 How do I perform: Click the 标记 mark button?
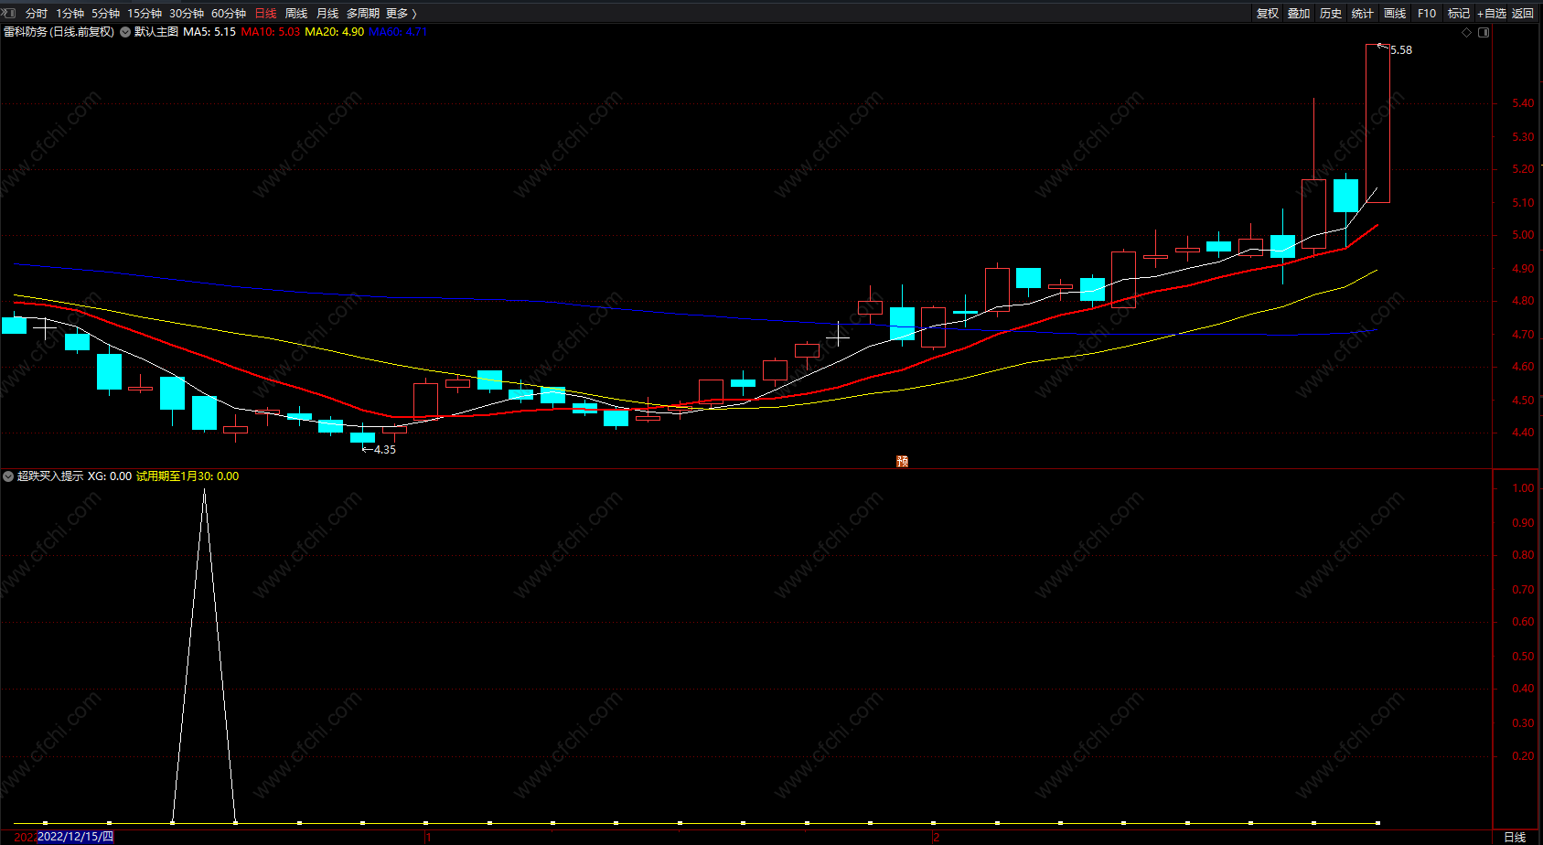pos(1459,13)
